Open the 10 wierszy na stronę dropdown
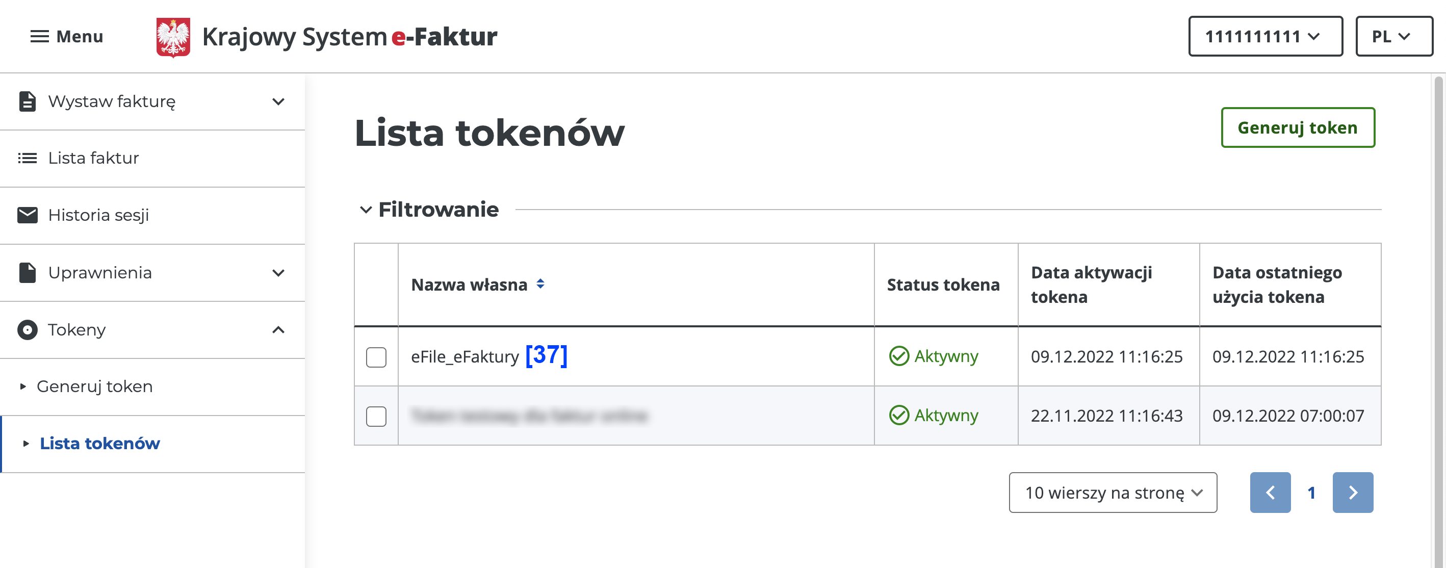 [x=1113, y=492]
